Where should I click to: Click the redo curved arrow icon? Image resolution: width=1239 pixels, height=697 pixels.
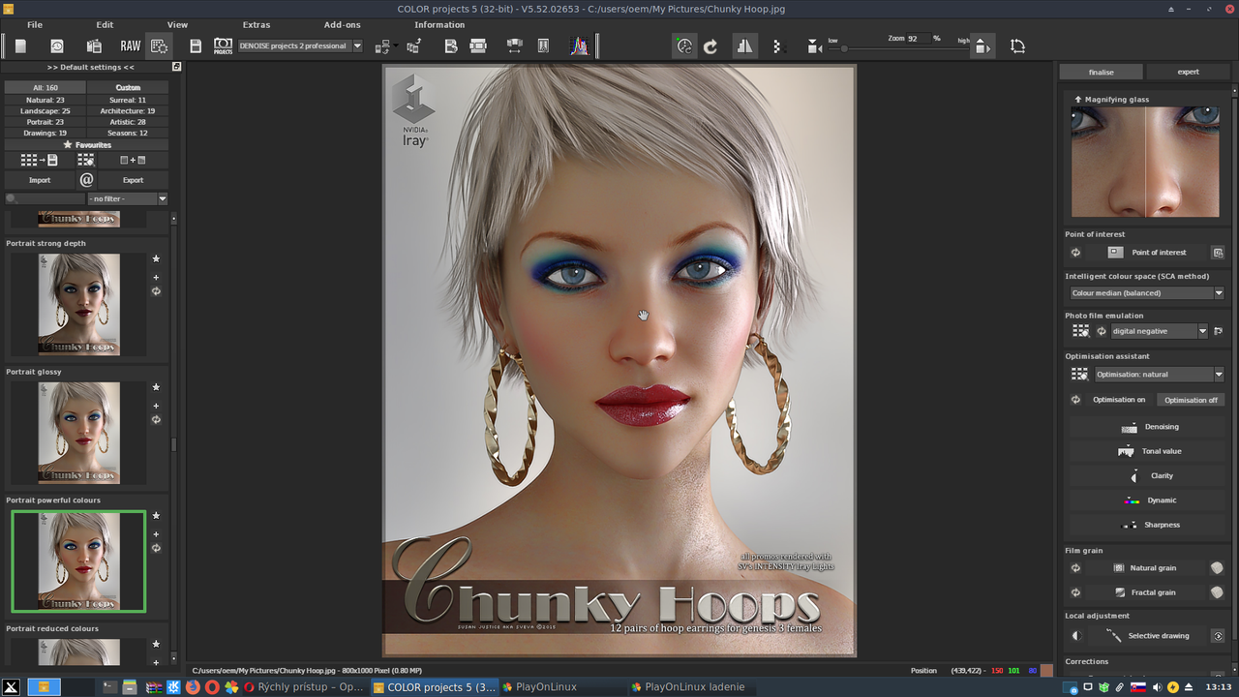click(x=710, y=45)
